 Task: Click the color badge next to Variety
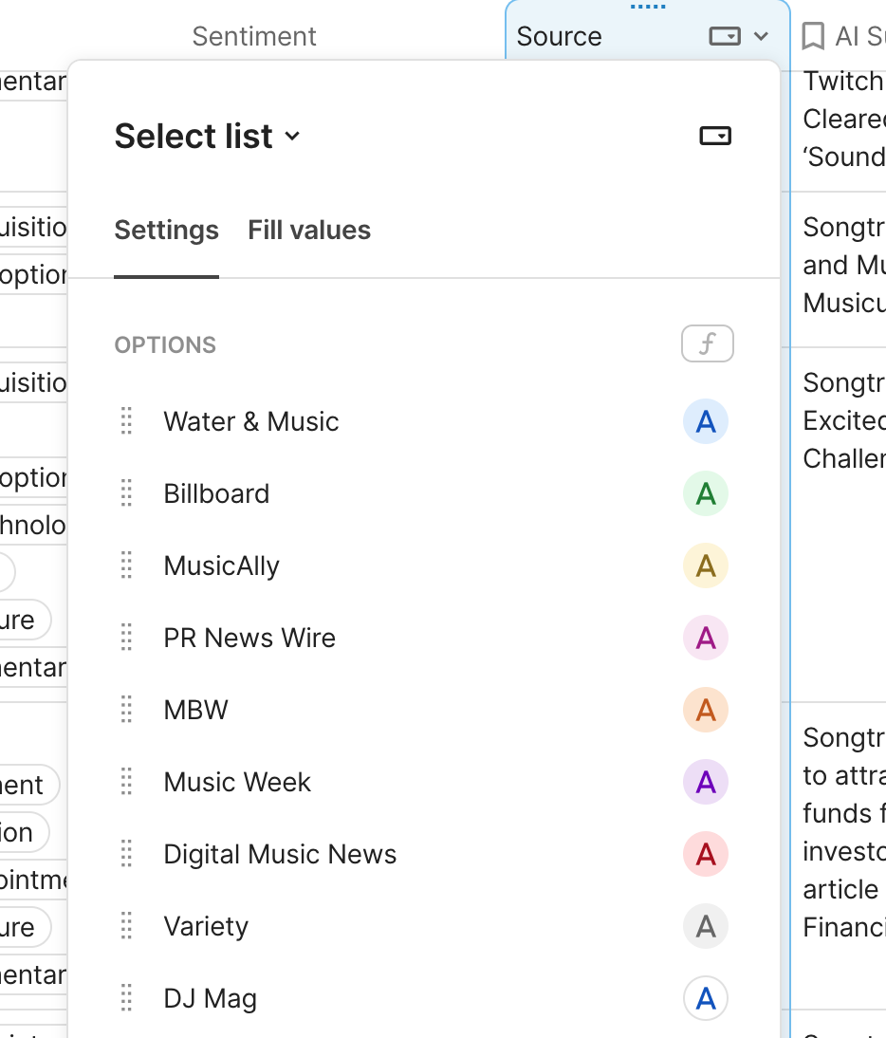pyautogui.click(x=706, y=926)
